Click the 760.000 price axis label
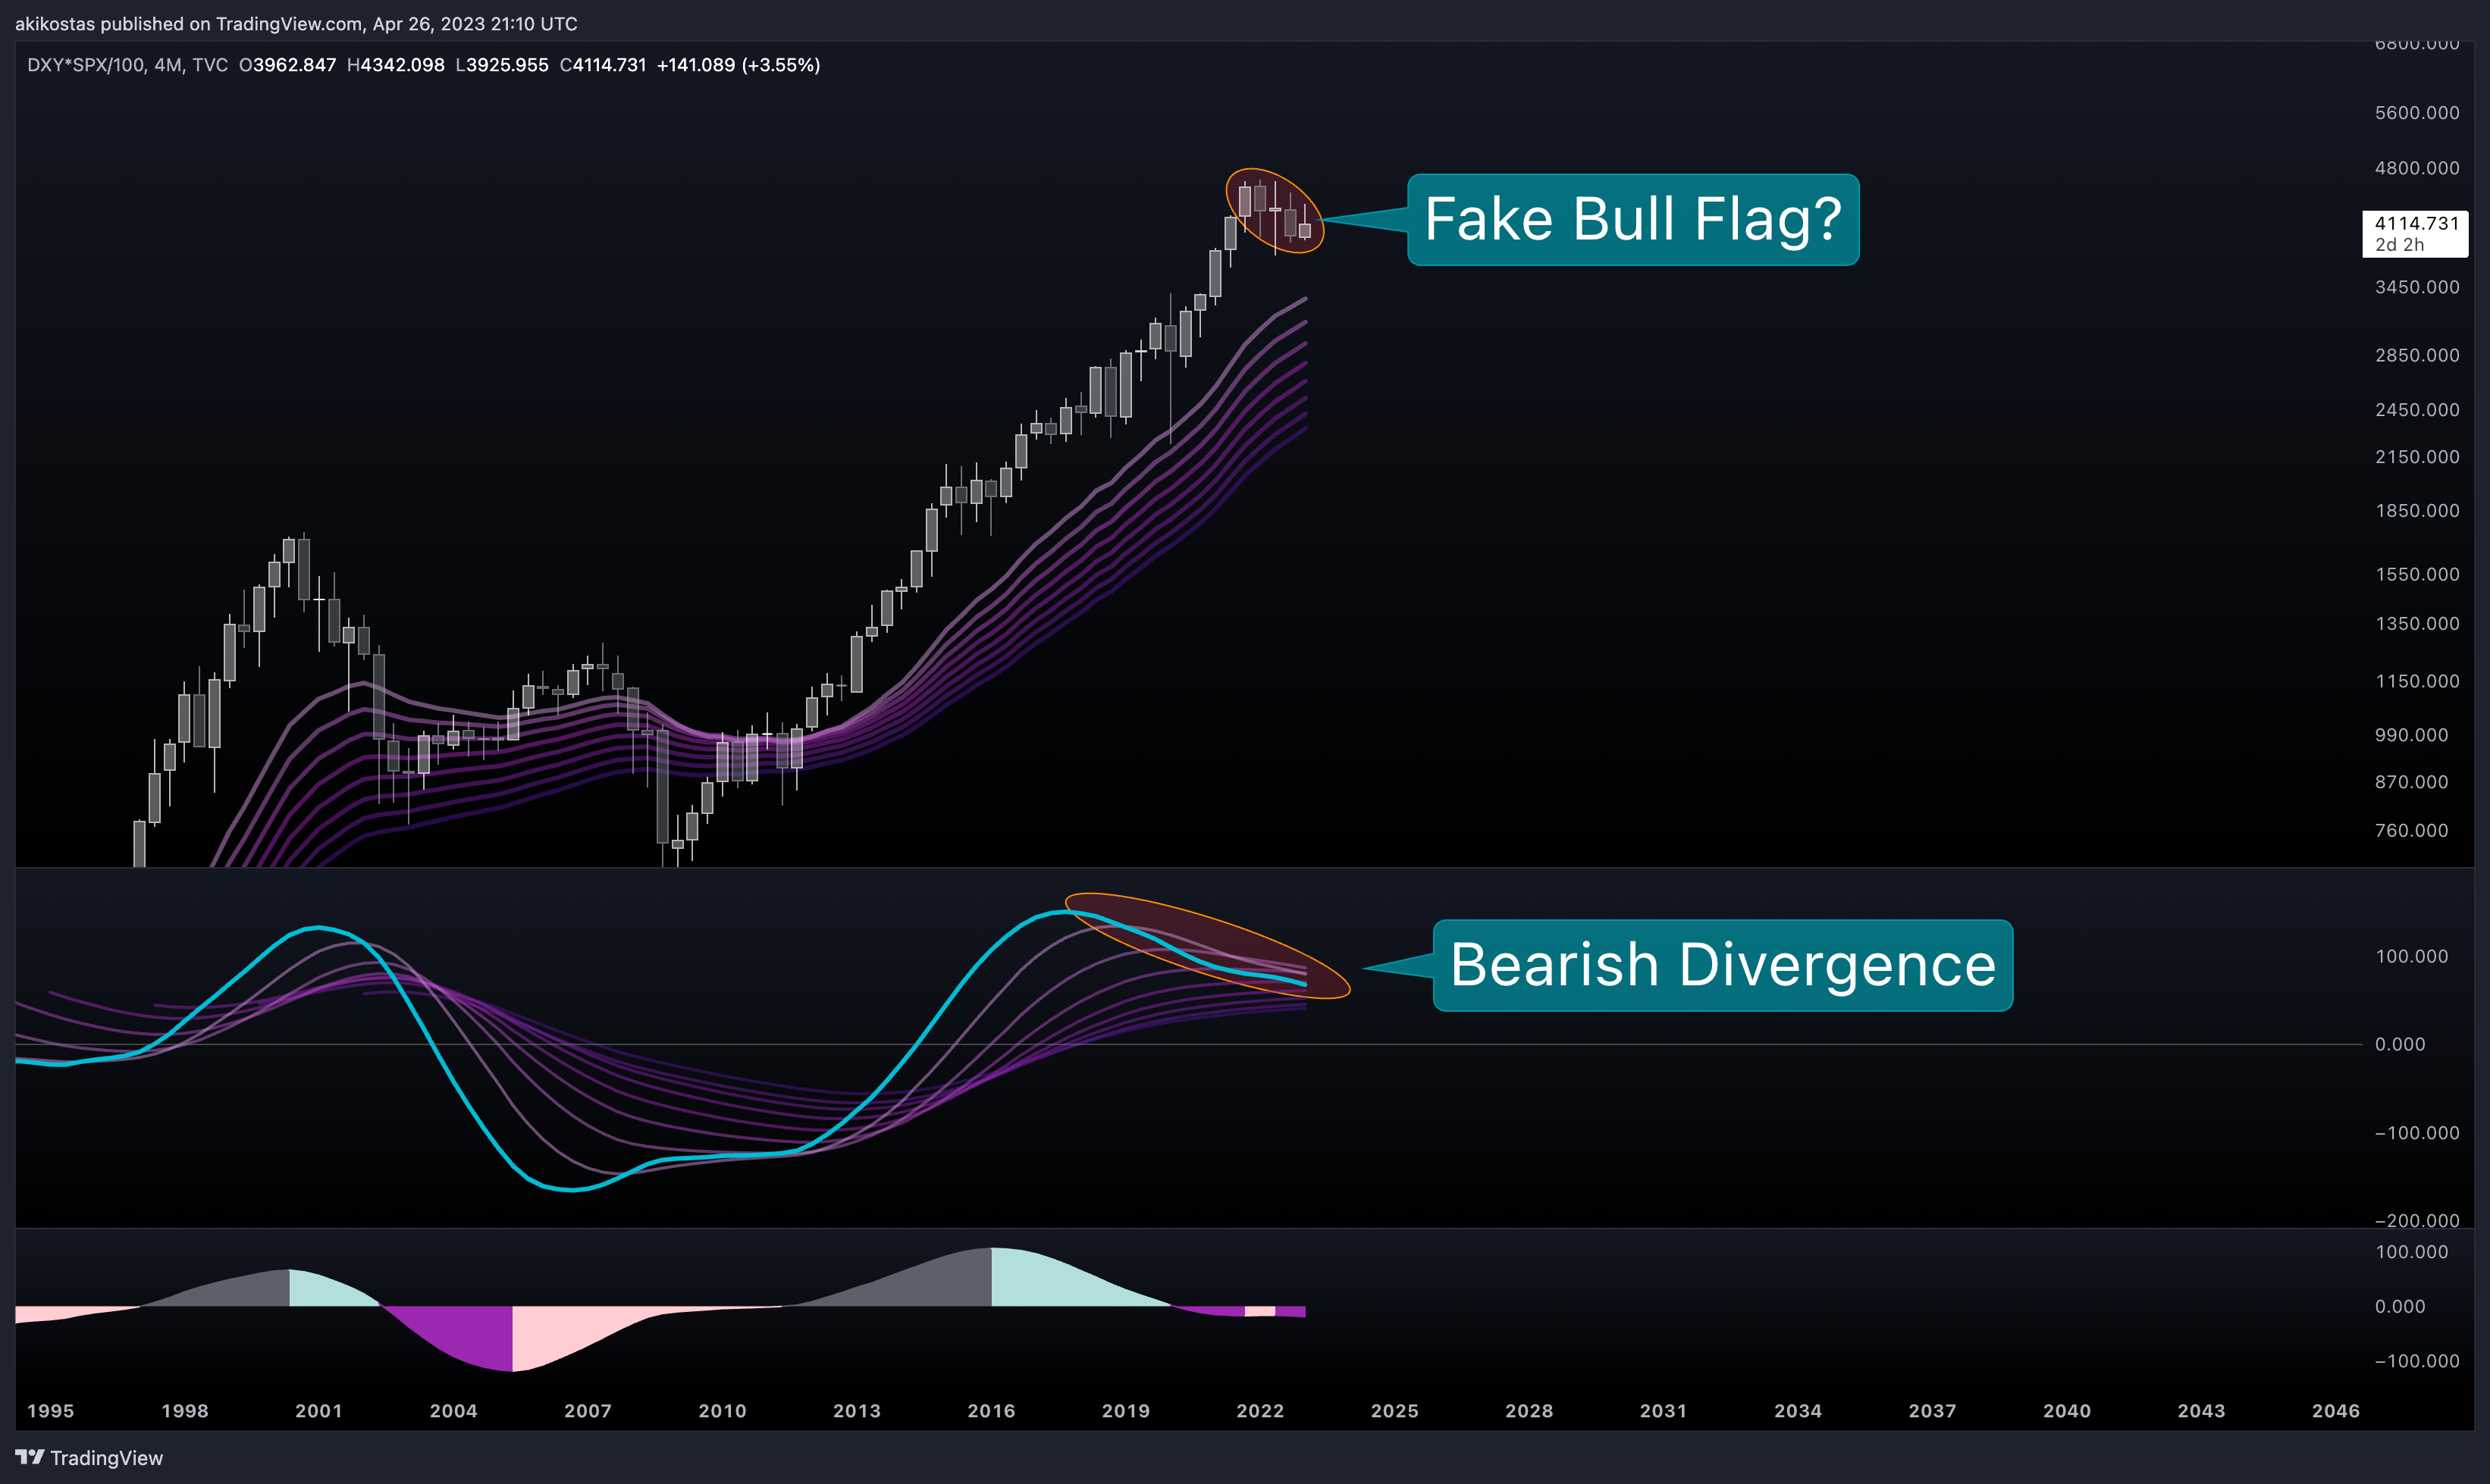Image resolution: width=2490 pixels, height=1484 pixels. [2412, 831]
